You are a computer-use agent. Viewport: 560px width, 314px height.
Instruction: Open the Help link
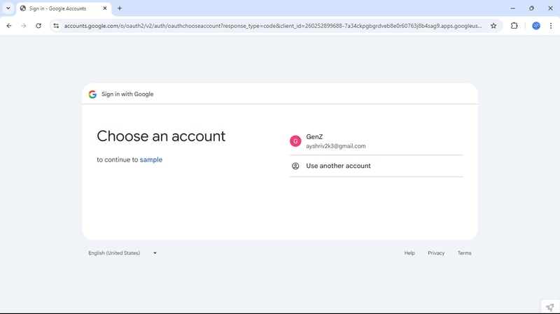click(x=409, y=253)
